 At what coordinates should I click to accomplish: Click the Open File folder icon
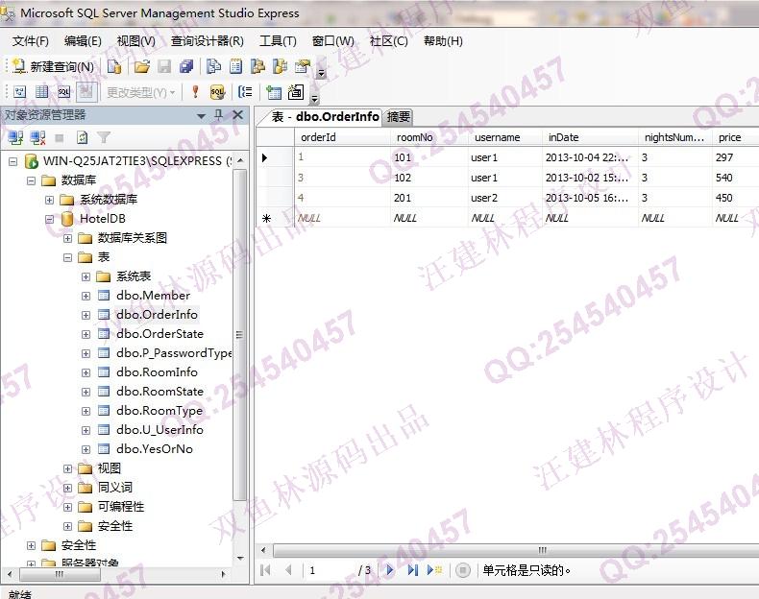point(142,66)
